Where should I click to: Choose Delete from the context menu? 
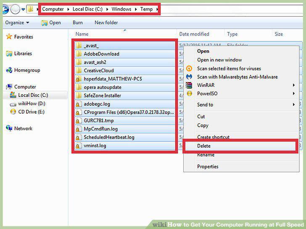point(204,146)
